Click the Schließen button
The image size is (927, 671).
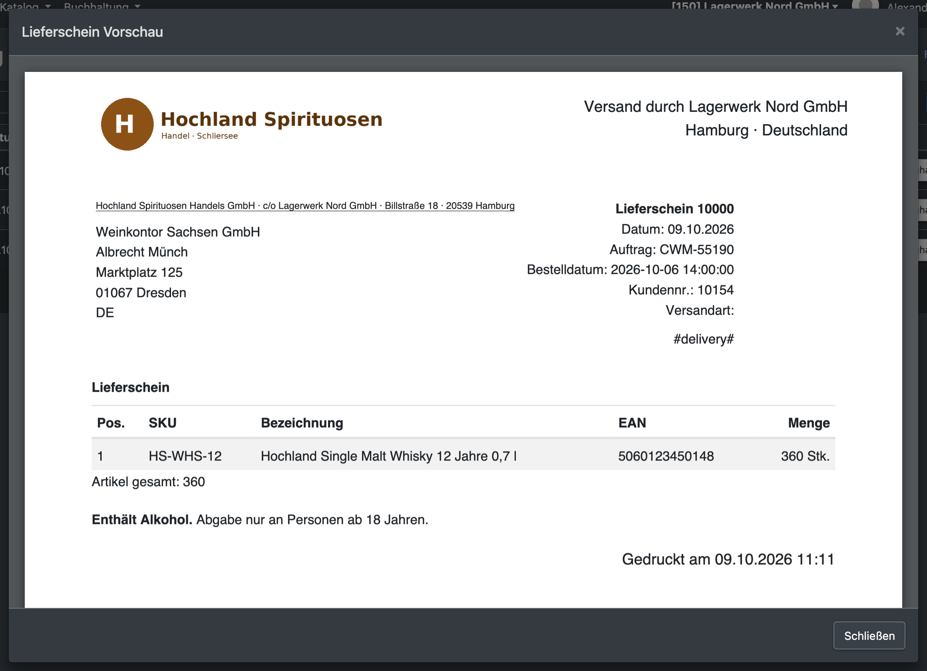869,635
